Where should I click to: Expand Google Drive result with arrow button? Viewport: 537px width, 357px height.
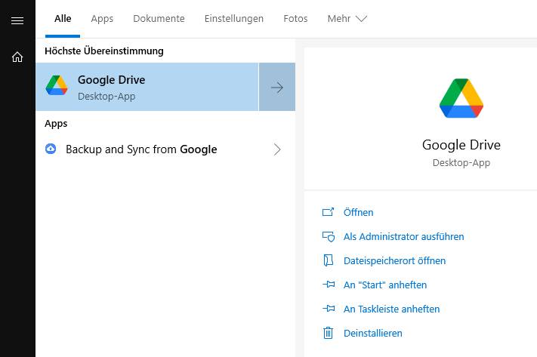[x=277, y=87]
